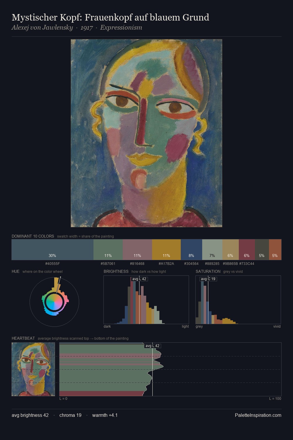
Task: Click the rust-brown 5% swatch at far right
Action: coord(275,250)
